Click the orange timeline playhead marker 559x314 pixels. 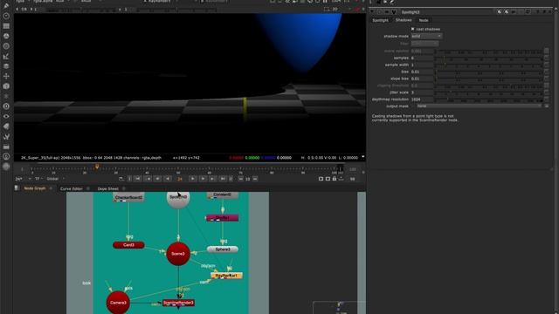tap(97, 167)
